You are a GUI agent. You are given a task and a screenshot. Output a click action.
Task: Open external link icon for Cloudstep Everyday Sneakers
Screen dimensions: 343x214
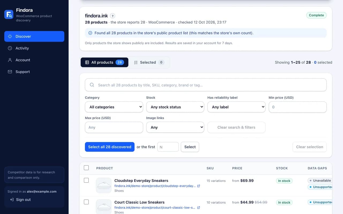pos(199,186)
